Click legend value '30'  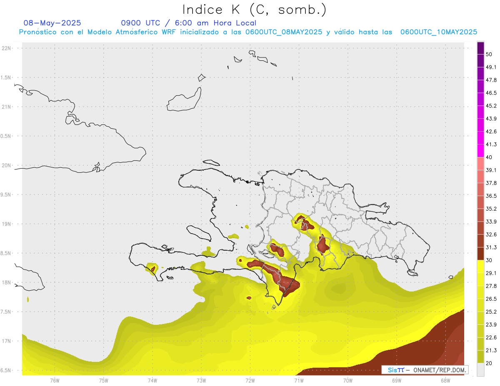pyautogui.click(x=489, y=260)
